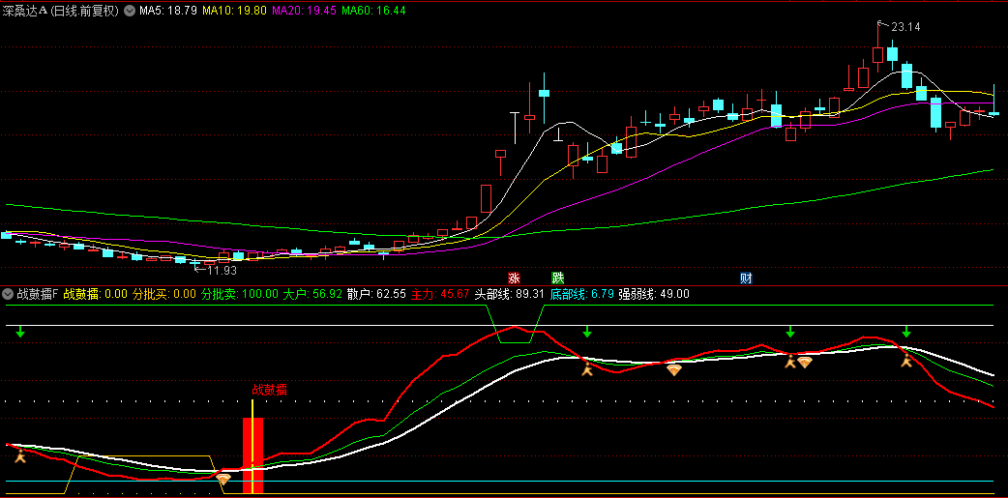This screenshot has height=498, width=1008.
Task: Click the candlestick at the 11.93 low
Action: (194, 263)
